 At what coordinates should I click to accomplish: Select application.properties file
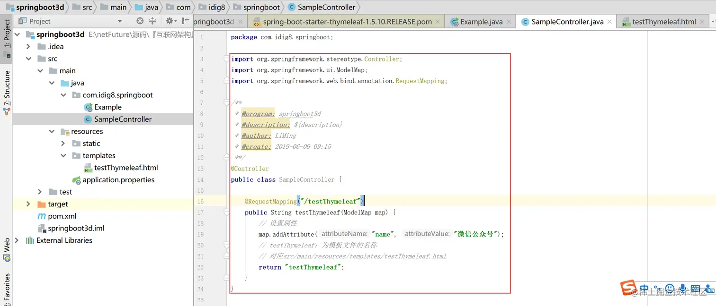tap(118, 180)
